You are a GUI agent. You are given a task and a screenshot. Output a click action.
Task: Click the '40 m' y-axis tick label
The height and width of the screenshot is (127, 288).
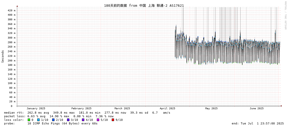tap(12, 97)
